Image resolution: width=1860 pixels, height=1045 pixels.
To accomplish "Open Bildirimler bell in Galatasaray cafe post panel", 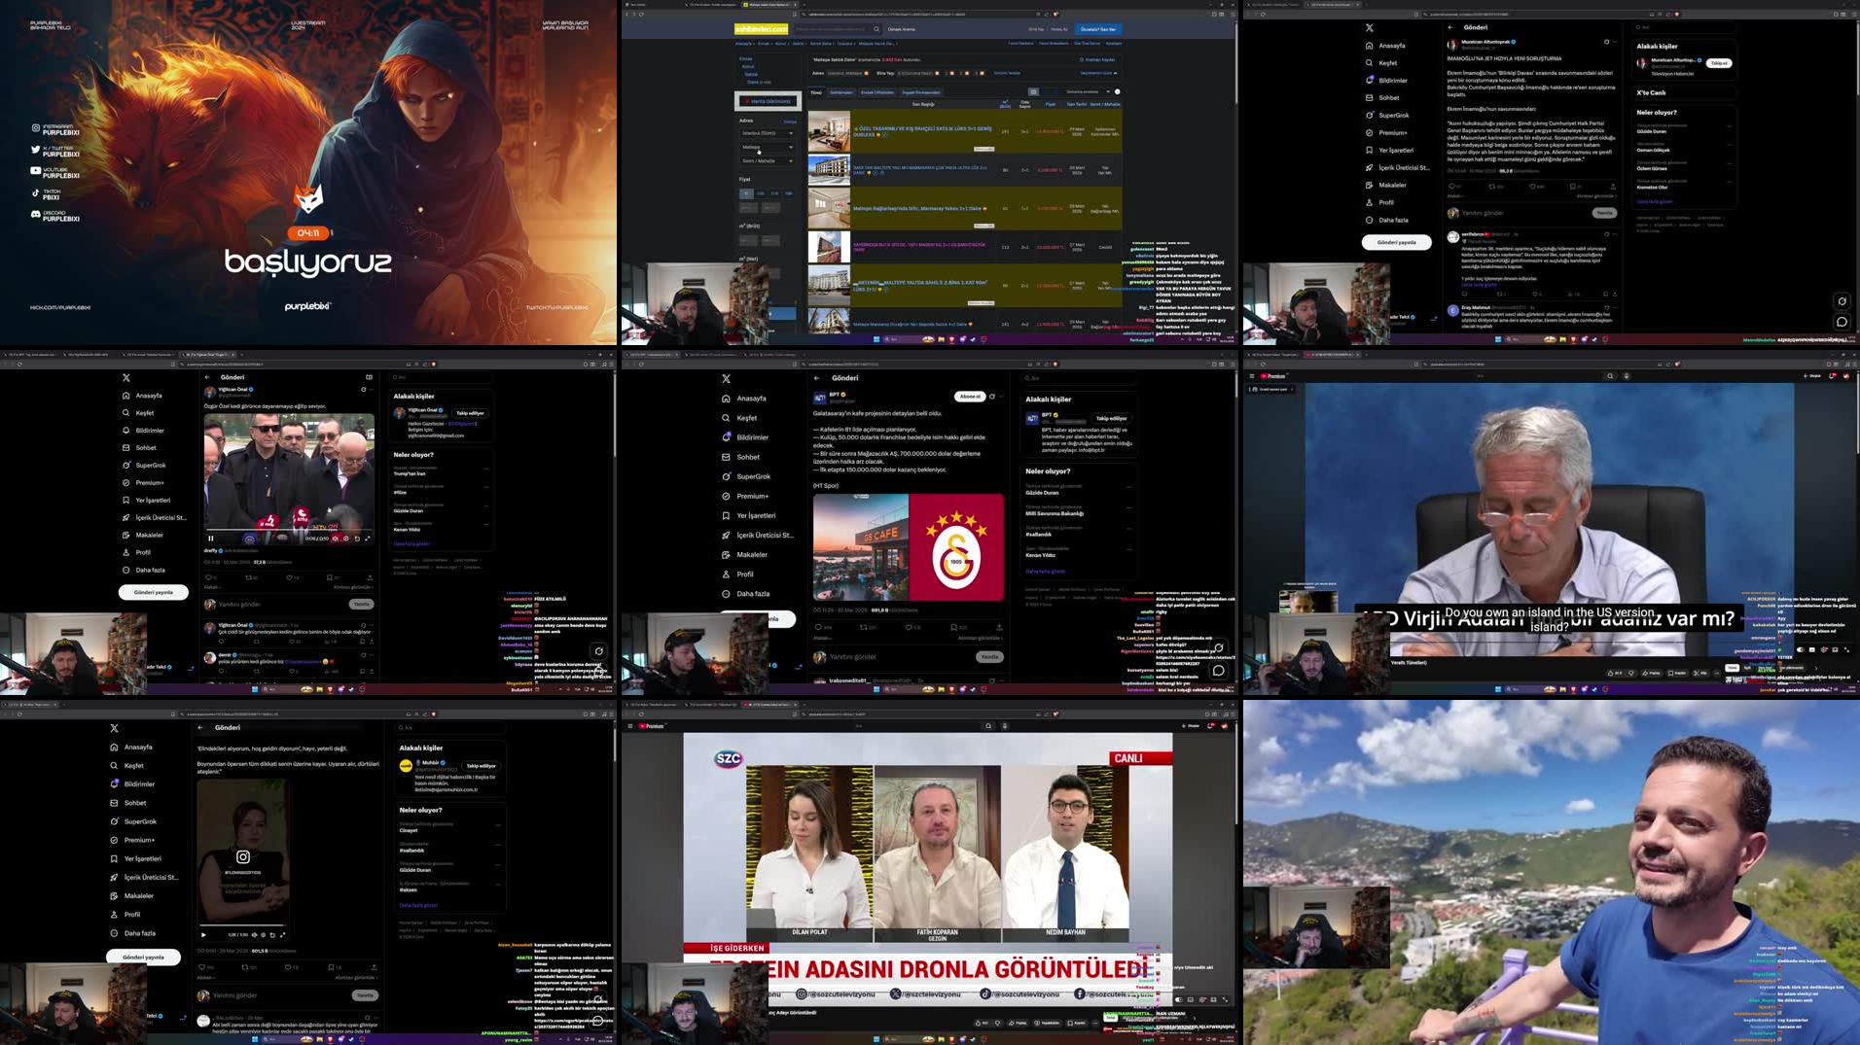I will point(726,437).
